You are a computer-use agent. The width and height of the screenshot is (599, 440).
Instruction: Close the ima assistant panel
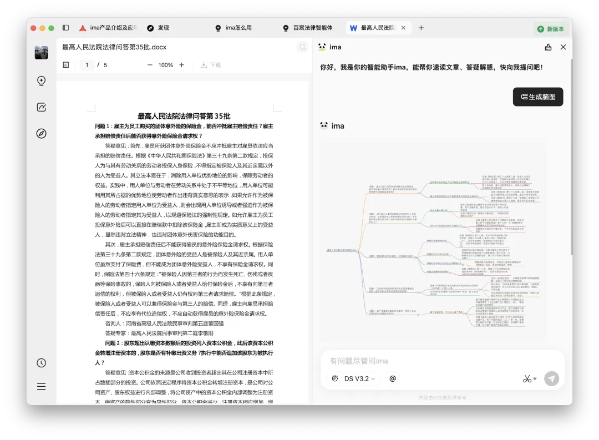563,47
